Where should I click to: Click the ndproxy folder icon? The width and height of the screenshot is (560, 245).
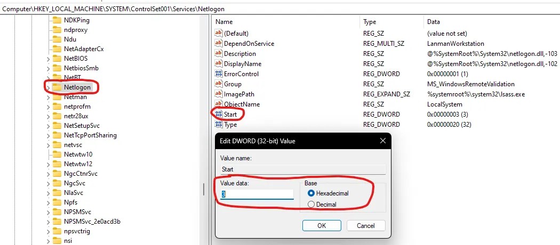point(57,30)
